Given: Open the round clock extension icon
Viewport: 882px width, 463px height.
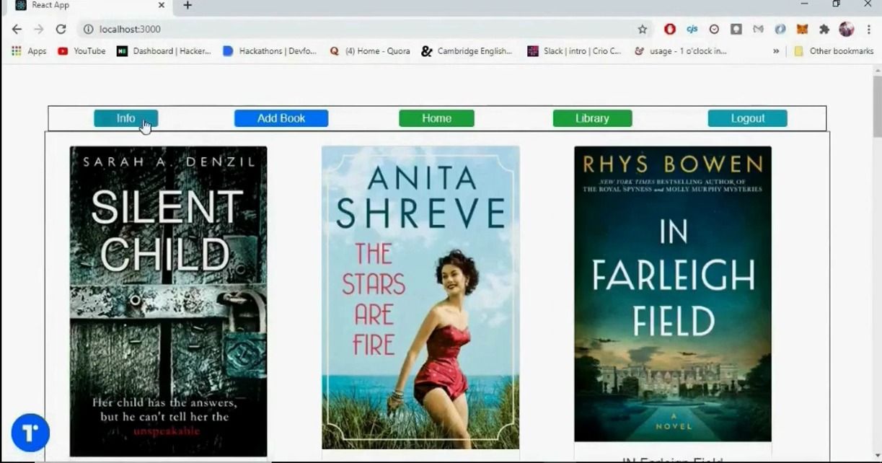Looking at the screenshot, I should pyautogui.click(x=714, y=30).
